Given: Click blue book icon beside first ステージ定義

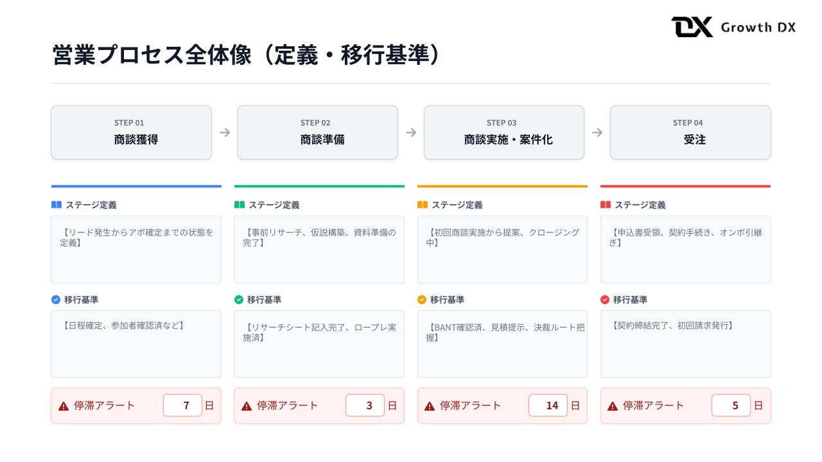Looking at the screenshot, I should point(57,205).
